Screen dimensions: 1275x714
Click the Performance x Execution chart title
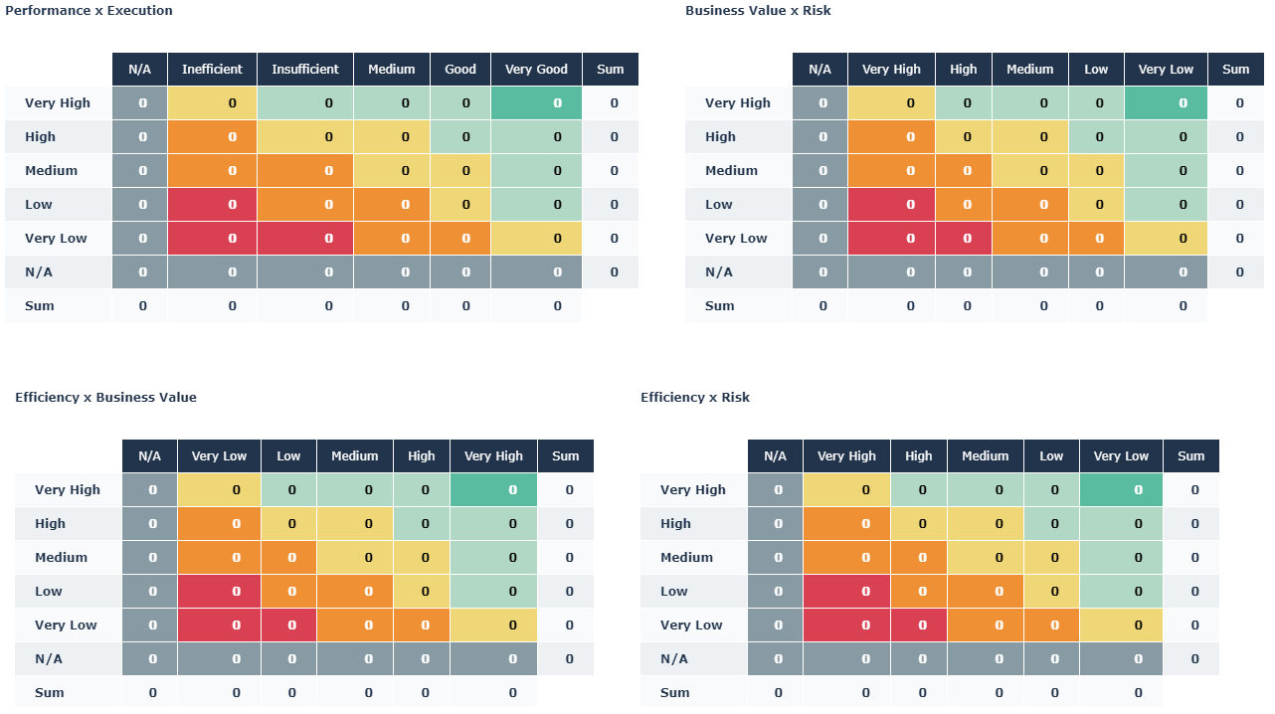click(89, 11)
